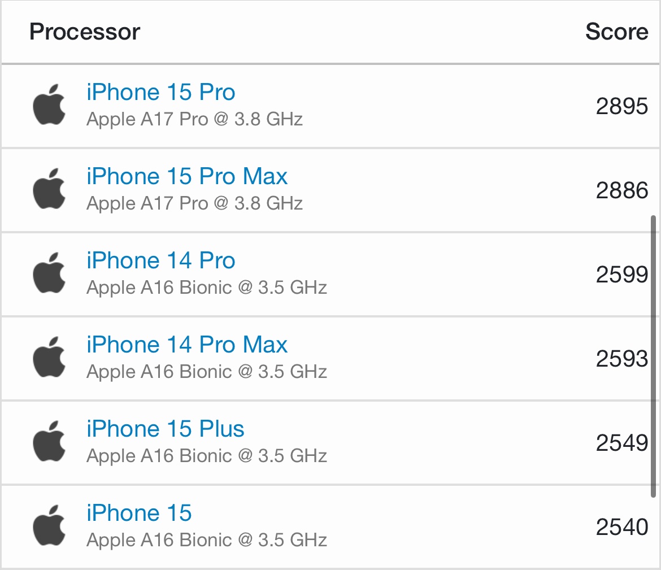
Task: Click the 2895 score value
Action: coord(621,106)
